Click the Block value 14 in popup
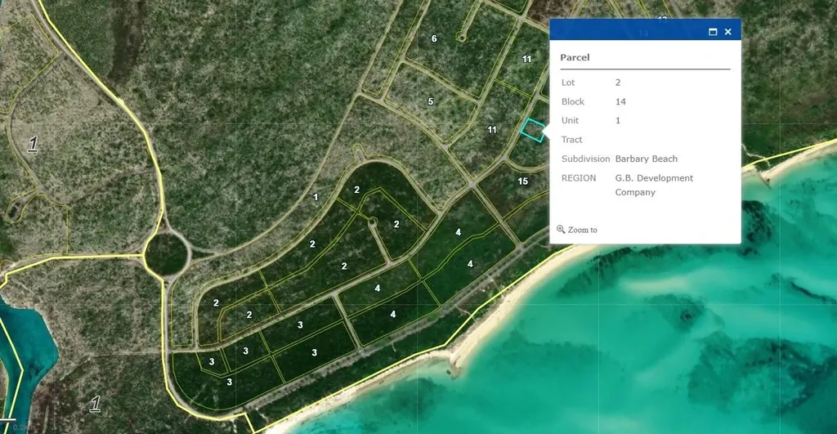The image size is (837, 434). [620, 101]
